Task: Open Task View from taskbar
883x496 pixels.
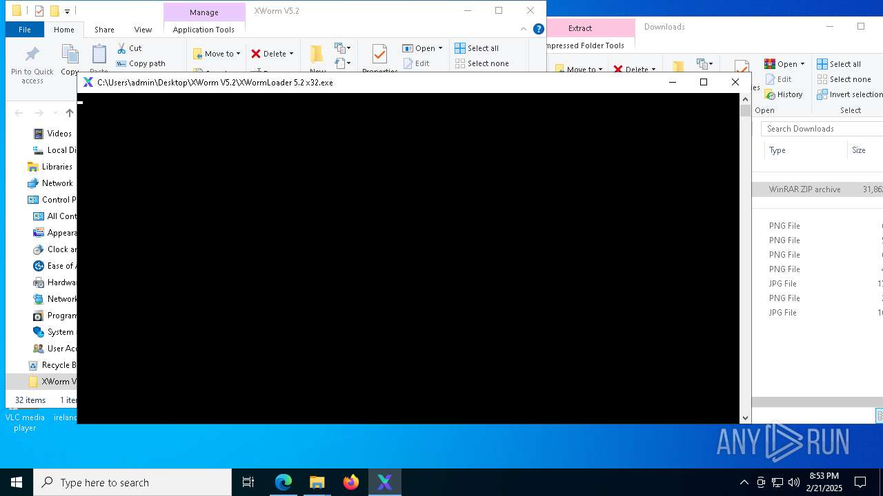Action: (248, 482)
